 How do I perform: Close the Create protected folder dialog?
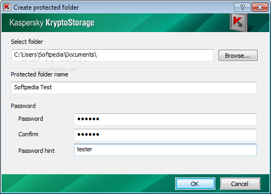pyautogui.click(x=260, y=7)
